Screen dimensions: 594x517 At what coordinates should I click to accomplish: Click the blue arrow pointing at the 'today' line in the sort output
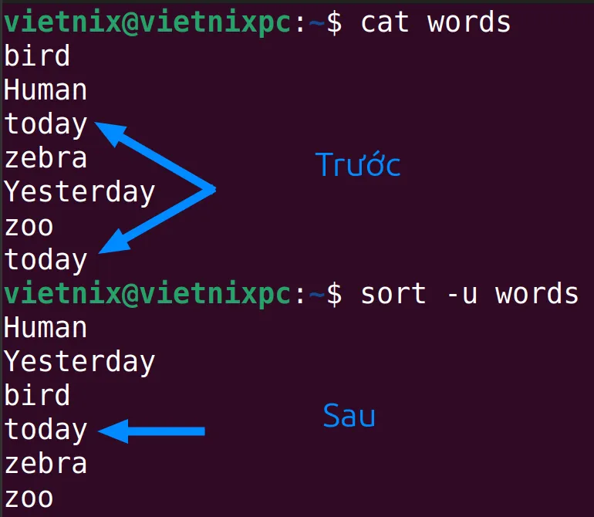151,431
